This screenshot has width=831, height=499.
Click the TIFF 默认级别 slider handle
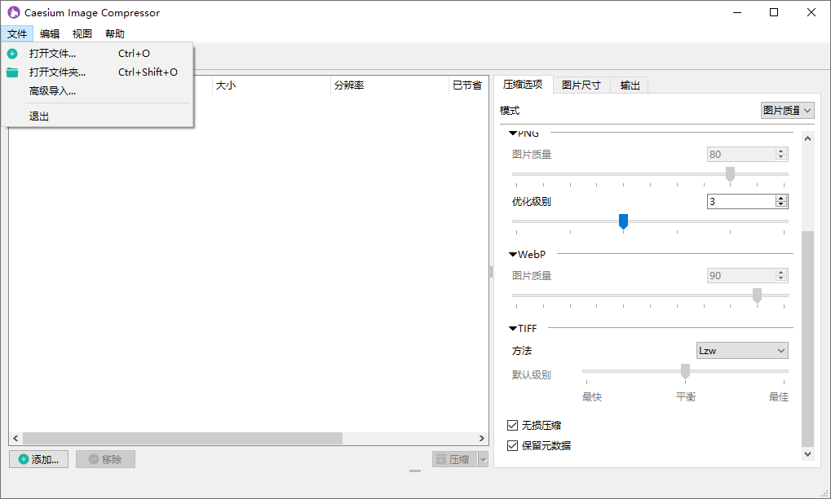[x=685, y=371]
